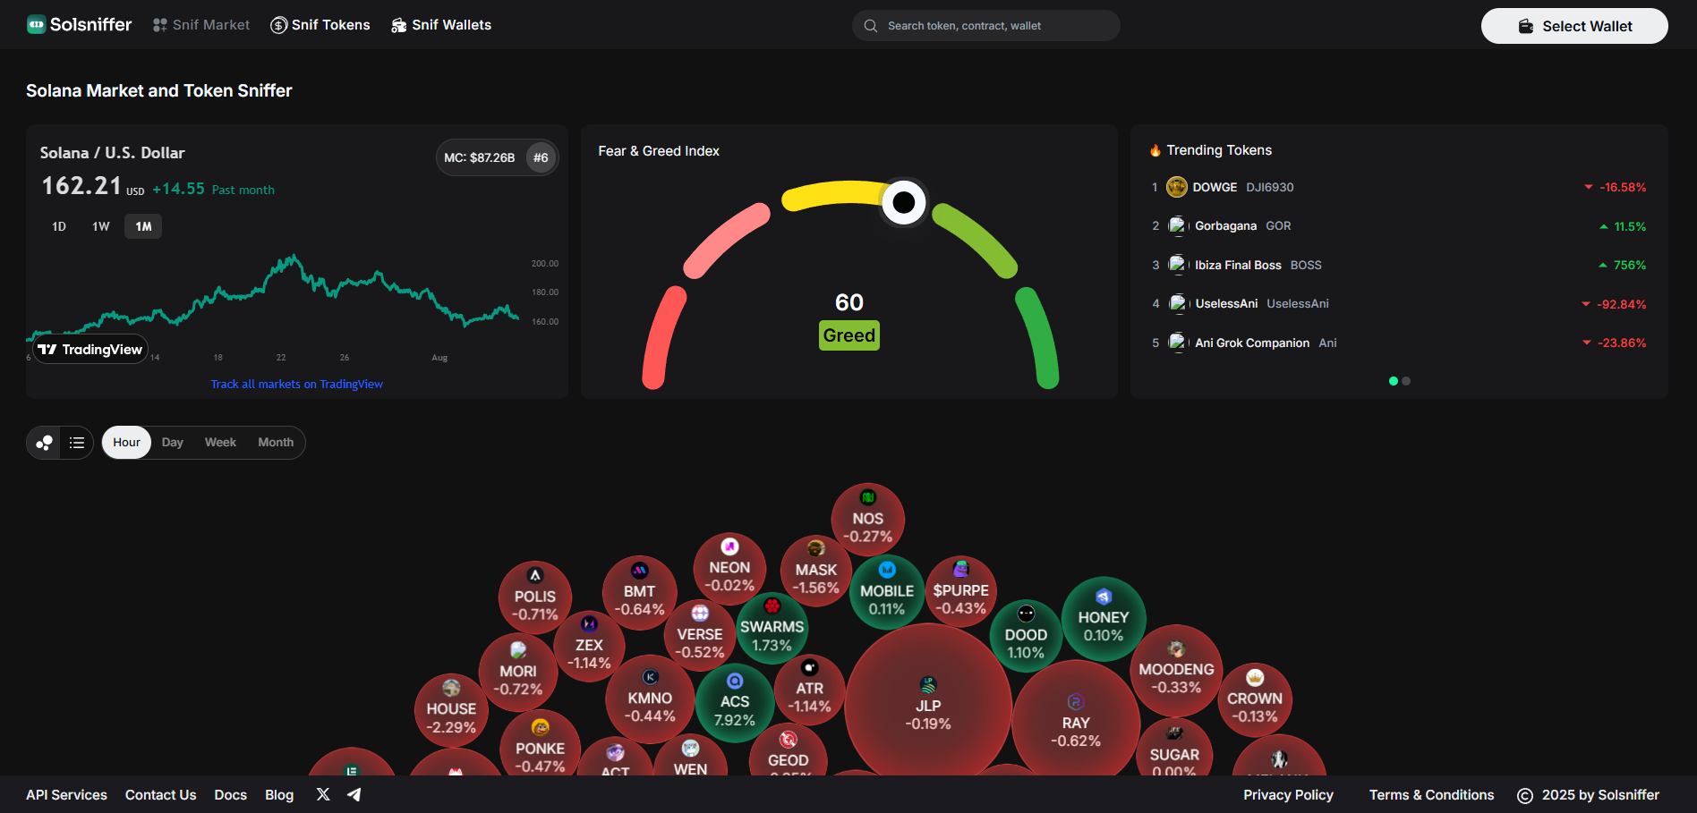This screenshot has width=1697, height=813.
Task: Focus the token search input field
Action: pos(993,26)
